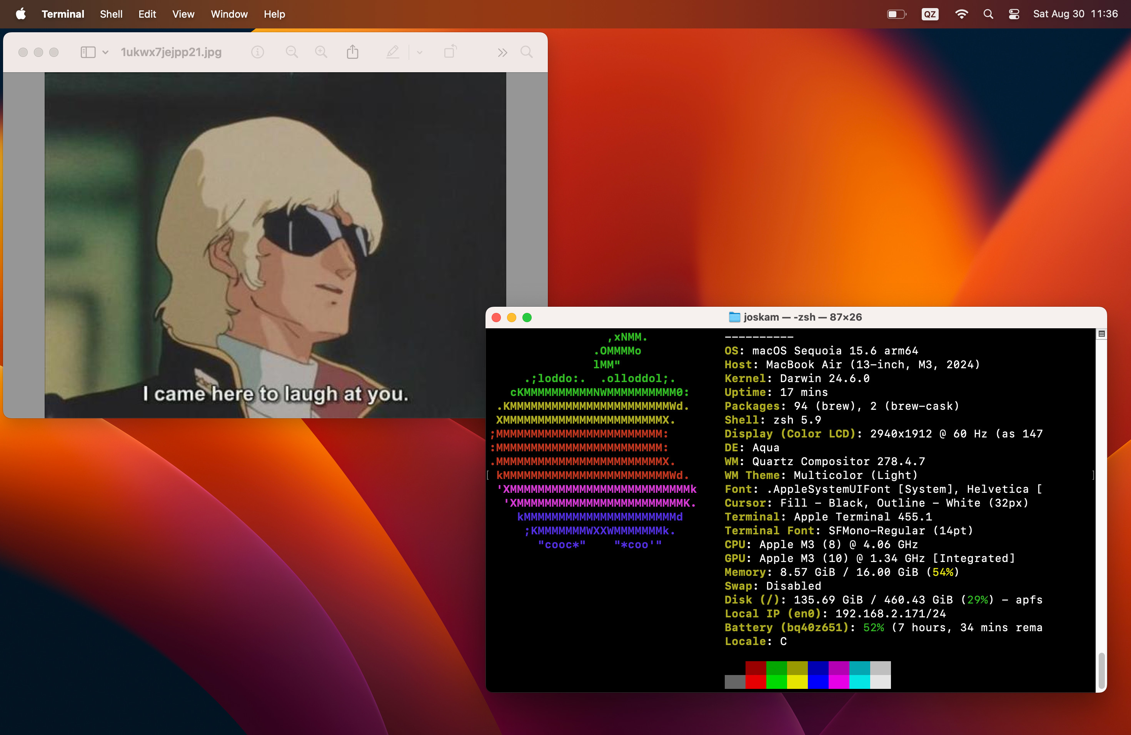Zoom in in Preview
1131x735 pixels.
(x=321, y=52)
